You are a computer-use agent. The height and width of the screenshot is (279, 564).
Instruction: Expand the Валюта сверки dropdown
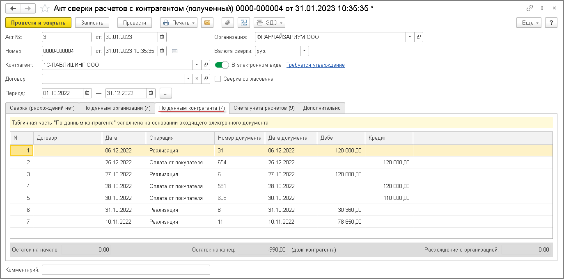pyautogui.click(x=304, y=51)
